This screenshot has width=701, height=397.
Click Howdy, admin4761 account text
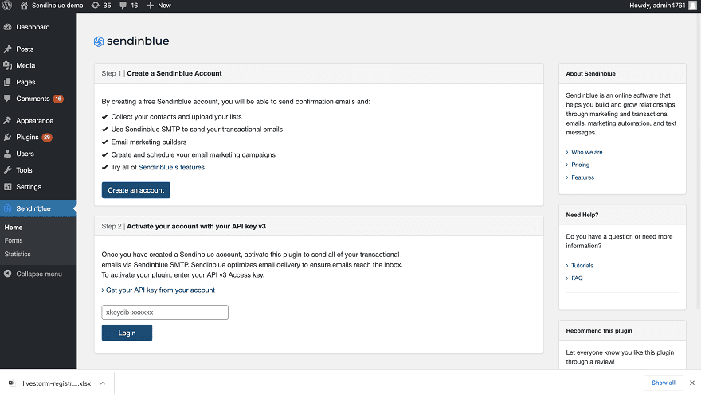[657, 6]
